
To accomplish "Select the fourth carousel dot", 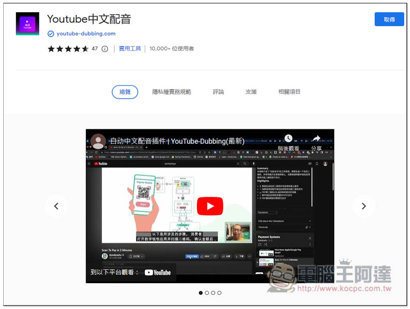I will click(219, 293).
